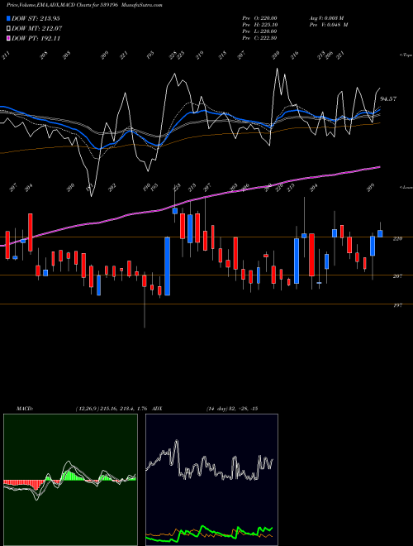Image resolution: width=413 pixels, height=546 pixels.
Task: Click the 216 top label on the chart
Action: (295, 55)
